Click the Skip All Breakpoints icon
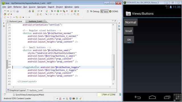The height and width of the screenshot is (102, 182). point(46,14)
